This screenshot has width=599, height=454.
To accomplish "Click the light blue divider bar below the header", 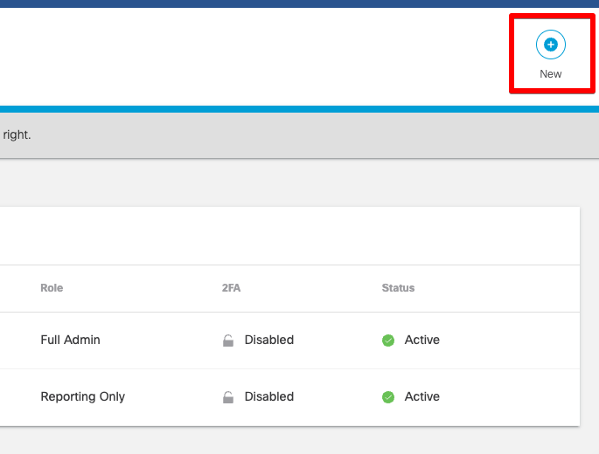I will tap(262, 109).
